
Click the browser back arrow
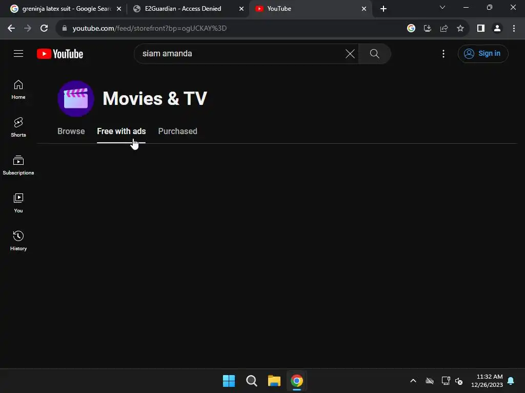(11, 29)
